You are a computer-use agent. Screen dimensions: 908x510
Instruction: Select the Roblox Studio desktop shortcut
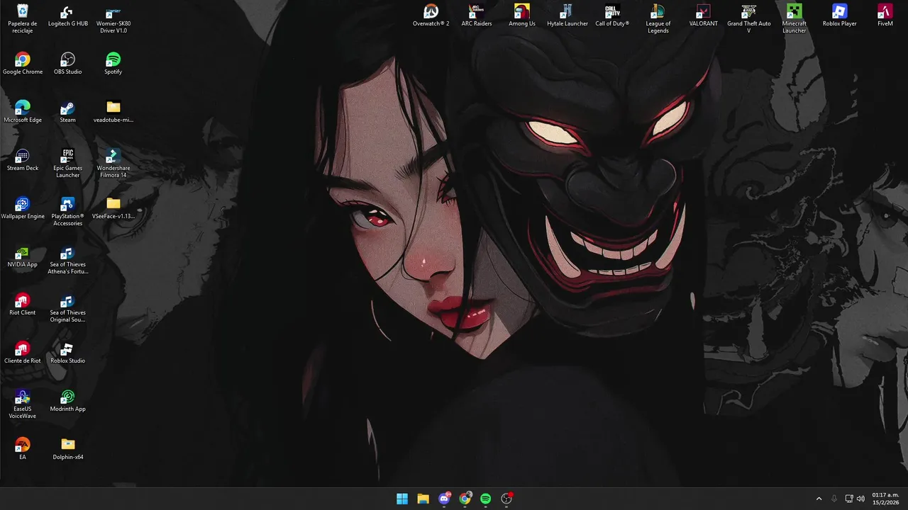68,353
